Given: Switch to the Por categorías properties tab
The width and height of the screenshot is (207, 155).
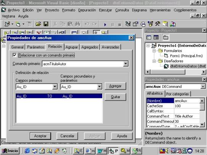Looking at the screenshot, I should pos(178,94).
